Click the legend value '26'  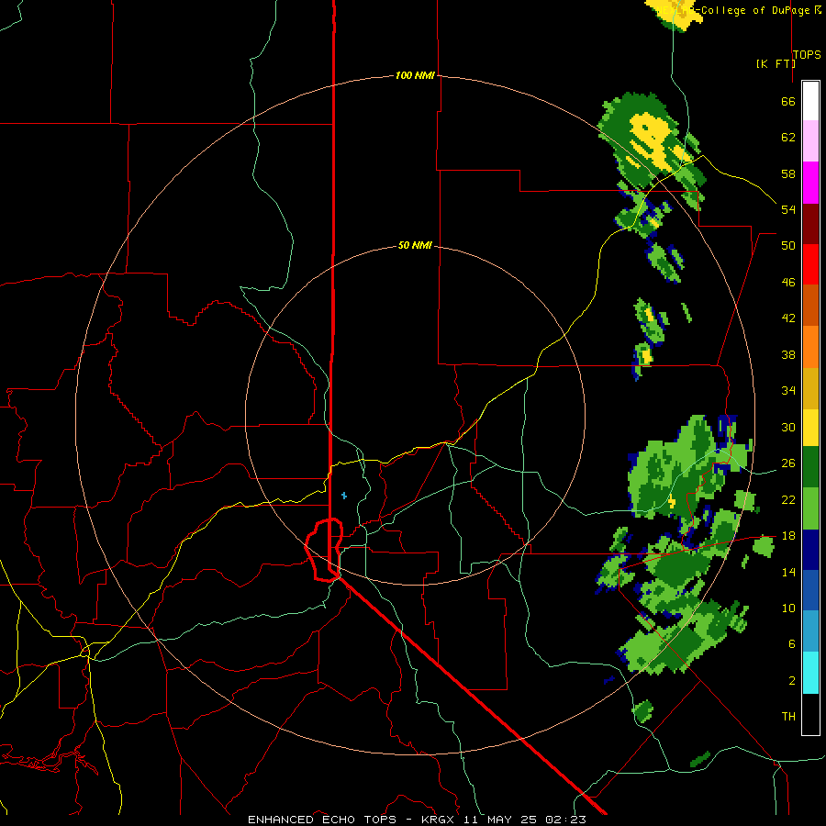[788, 463]
